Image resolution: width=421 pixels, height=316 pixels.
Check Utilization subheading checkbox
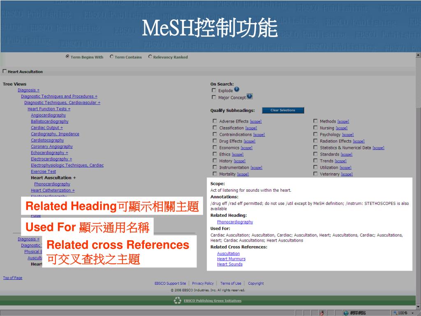pyautogui.click(x=315, y=167)
